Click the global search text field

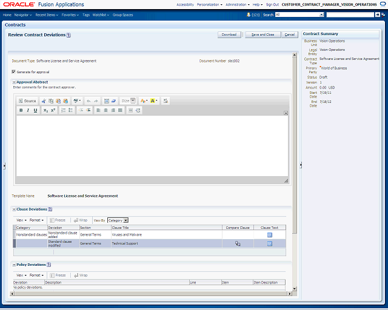click(350, 15)
